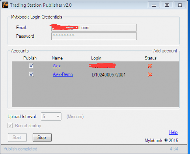Click the Name column header
Image resolution: width=190 pixels, height=154 pixels.
click(57, 58)
